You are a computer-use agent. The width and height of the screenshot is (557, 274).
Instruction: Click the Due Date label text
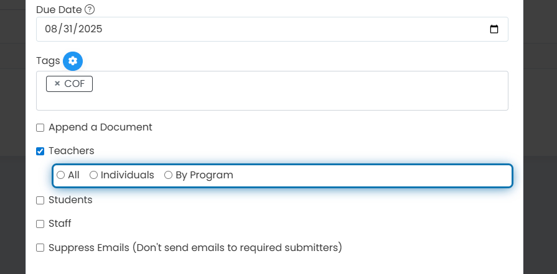point(59,9)
